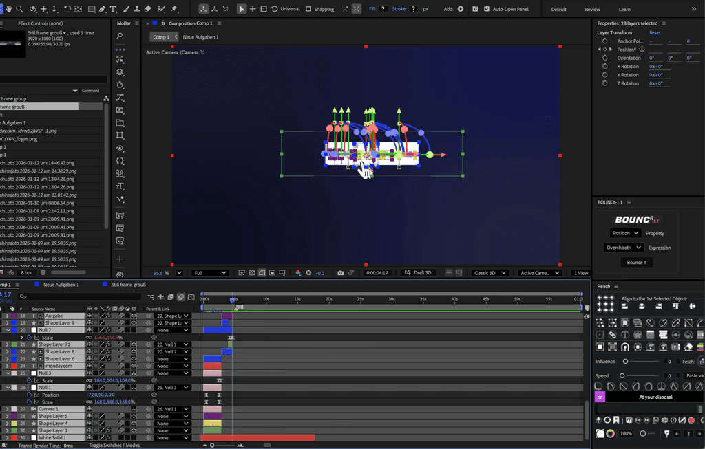Viewport: 705px width, 449px height.
Task: Click trash icon in Project panel
Action: point(43,272)
